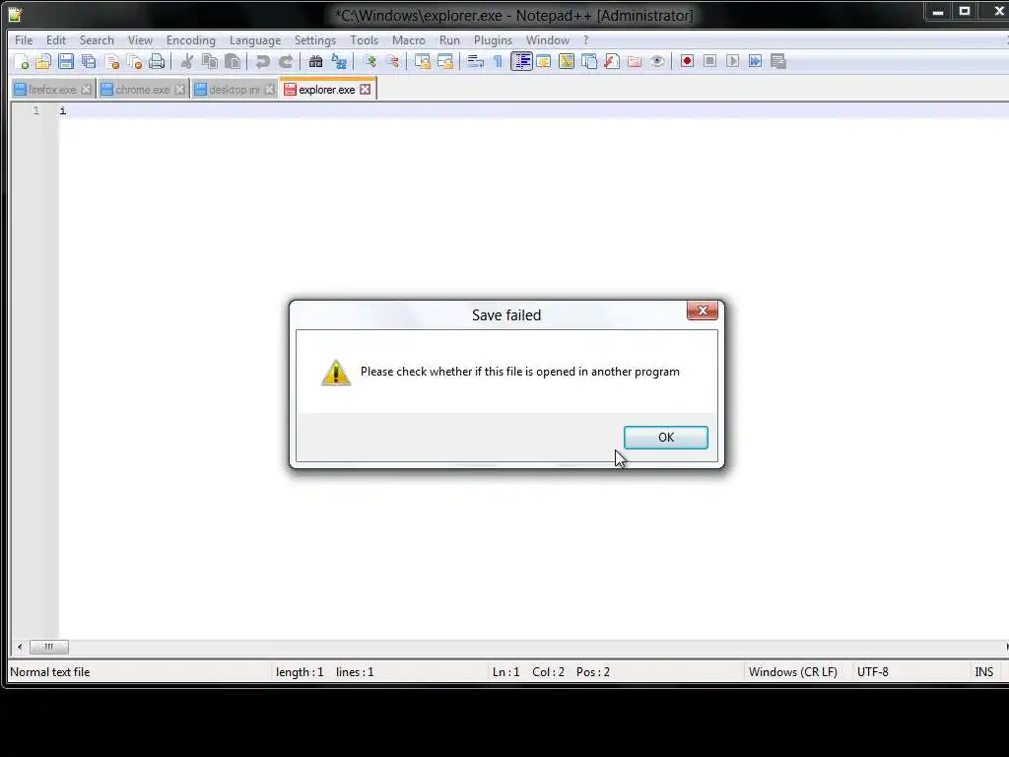
Task: Click UTF-8 encoding in status bar
Action: tap(873, 672)
